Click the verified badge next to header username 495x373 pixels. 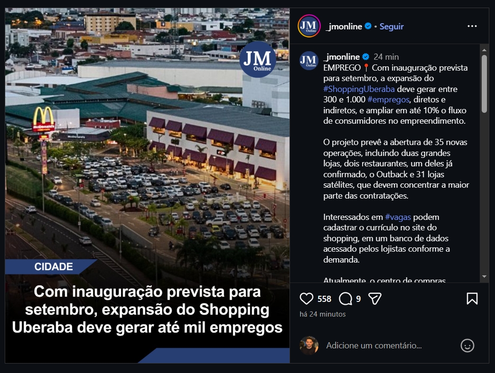click(x=368, y=26)
